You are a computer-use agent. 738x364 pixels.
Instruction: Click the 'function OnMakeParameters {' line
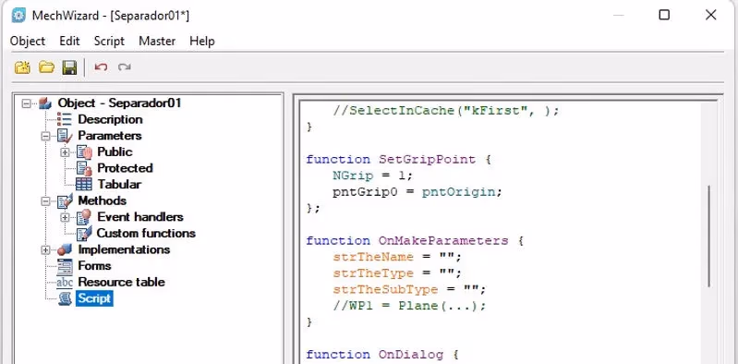click(x=415, y=240)
